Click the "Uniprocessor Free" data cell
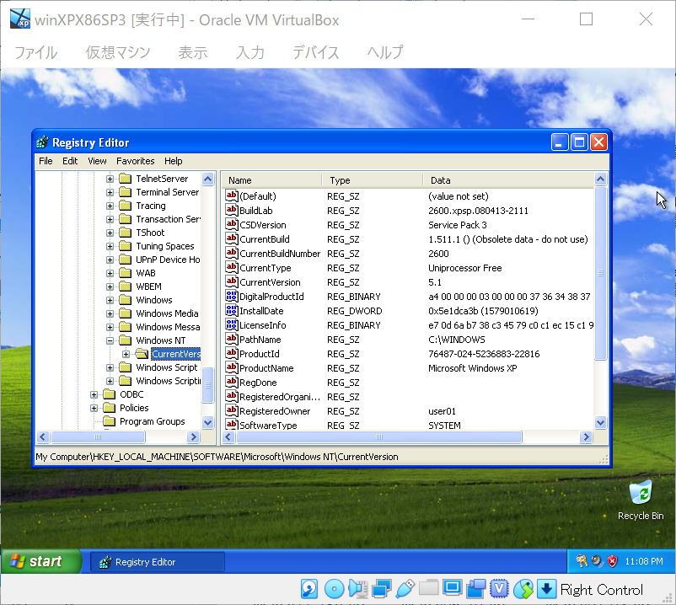Image resolution: width=676 pixels, height=605 pixels. tap(464, 268)
